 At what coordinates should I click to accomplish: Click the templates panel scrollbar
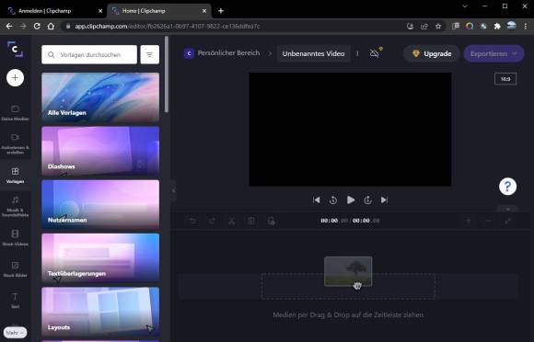167,74
